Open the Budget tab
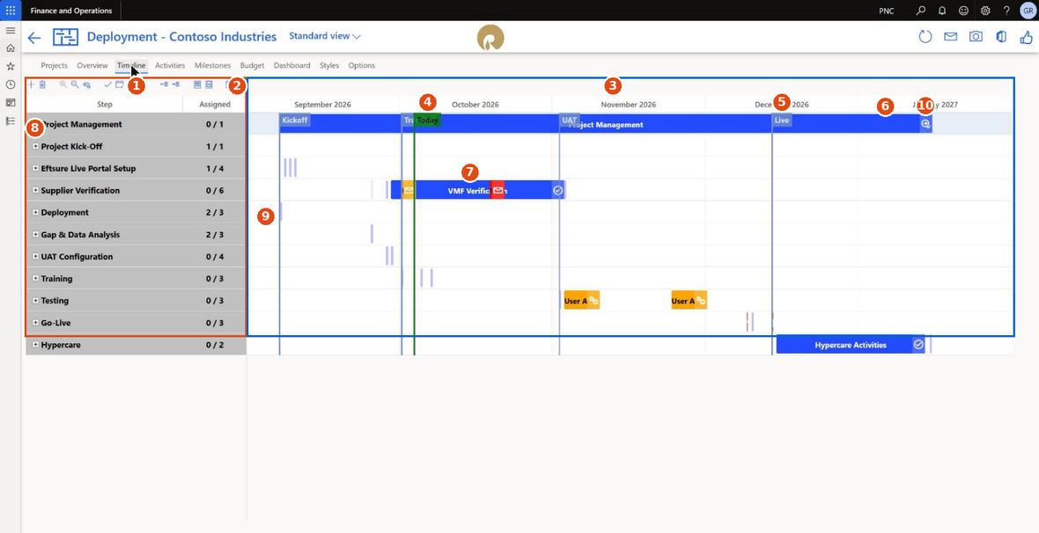 tap(252, 66)
